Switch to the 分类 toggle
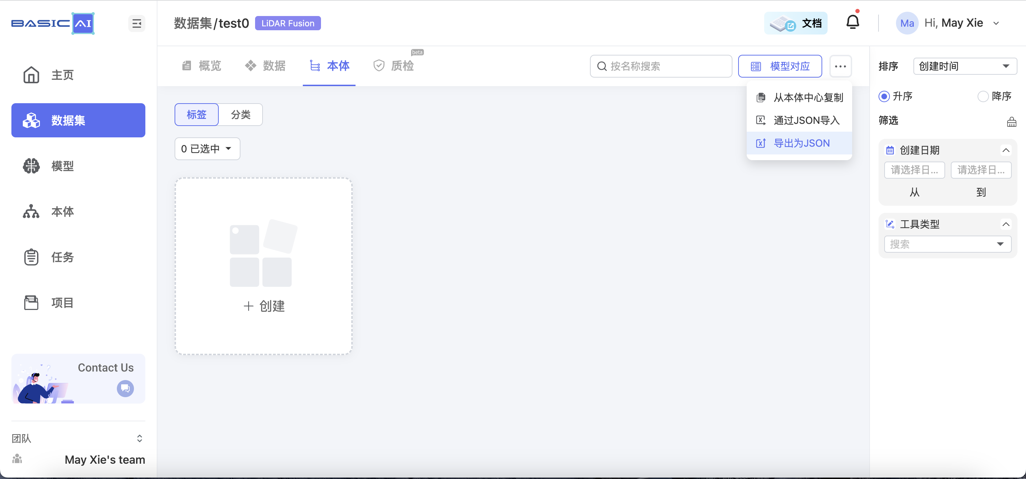This screenshot has height=479, width=1026. tap(240, 115)
